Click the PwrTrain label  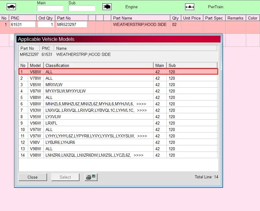coord(216,7)
